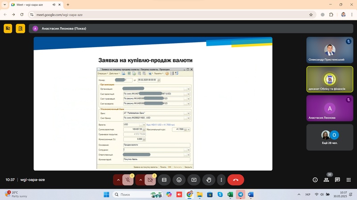Click the present screen (share) icon
Screen dimensions: 357x200
click(x=194, y=180)
